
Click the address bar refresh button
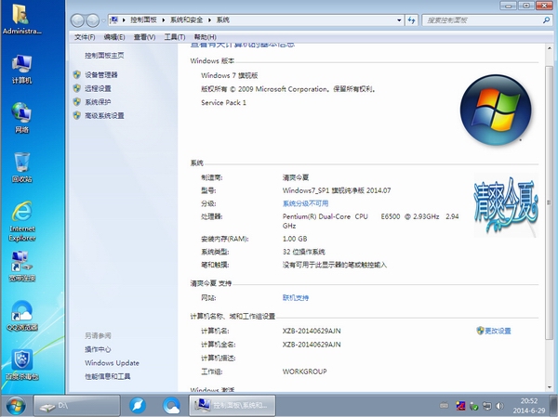(411, 20)
